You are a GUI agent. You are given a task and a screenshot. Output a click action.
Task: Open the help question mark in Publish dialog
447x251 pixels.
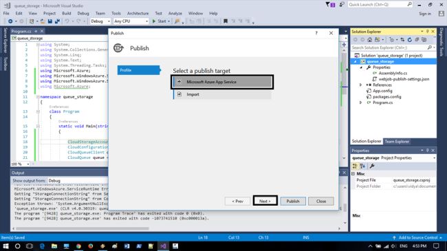[316, 33]
